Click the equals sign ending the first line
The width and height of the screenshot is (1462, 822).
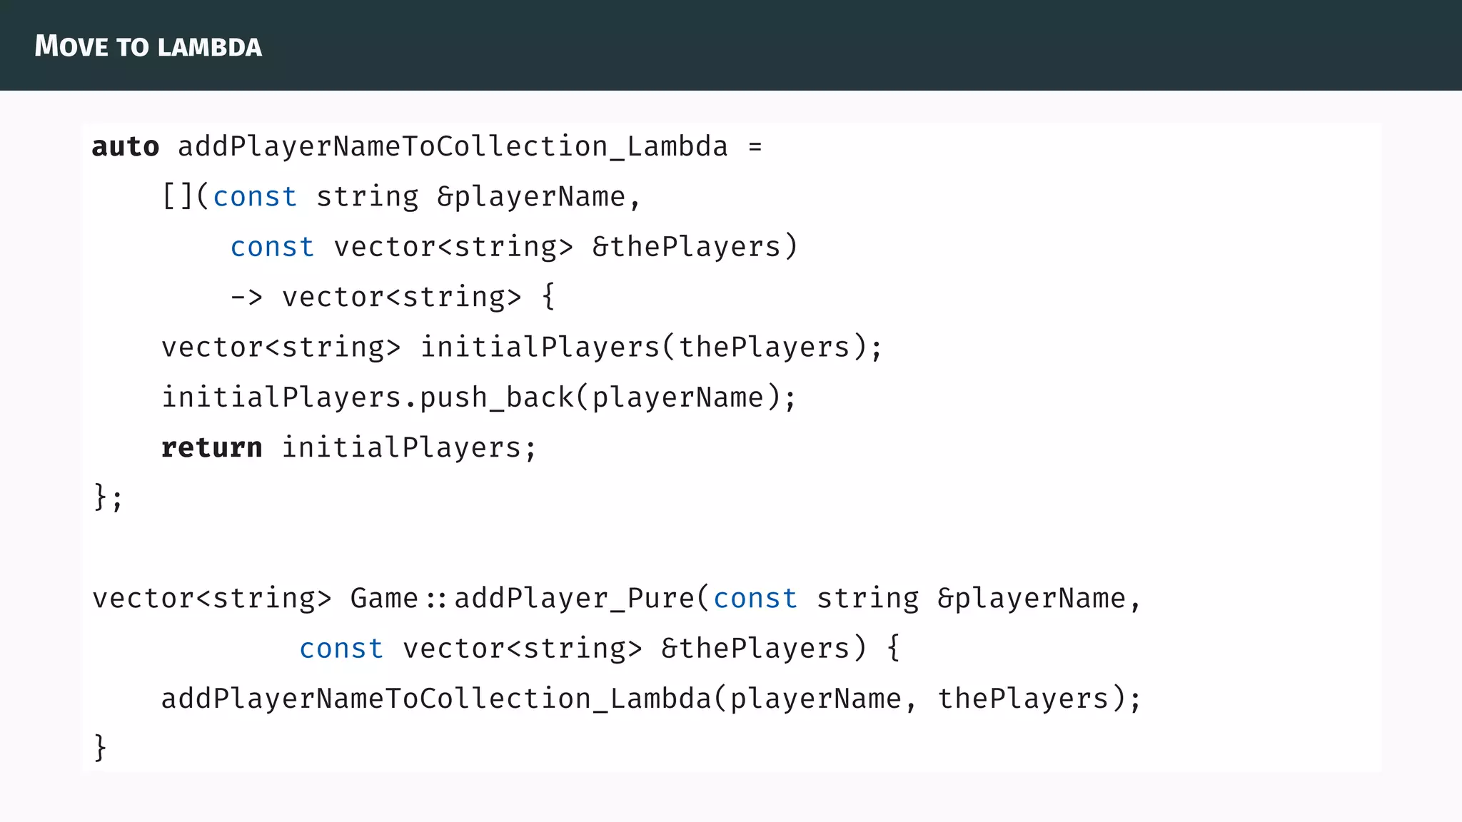755,147
